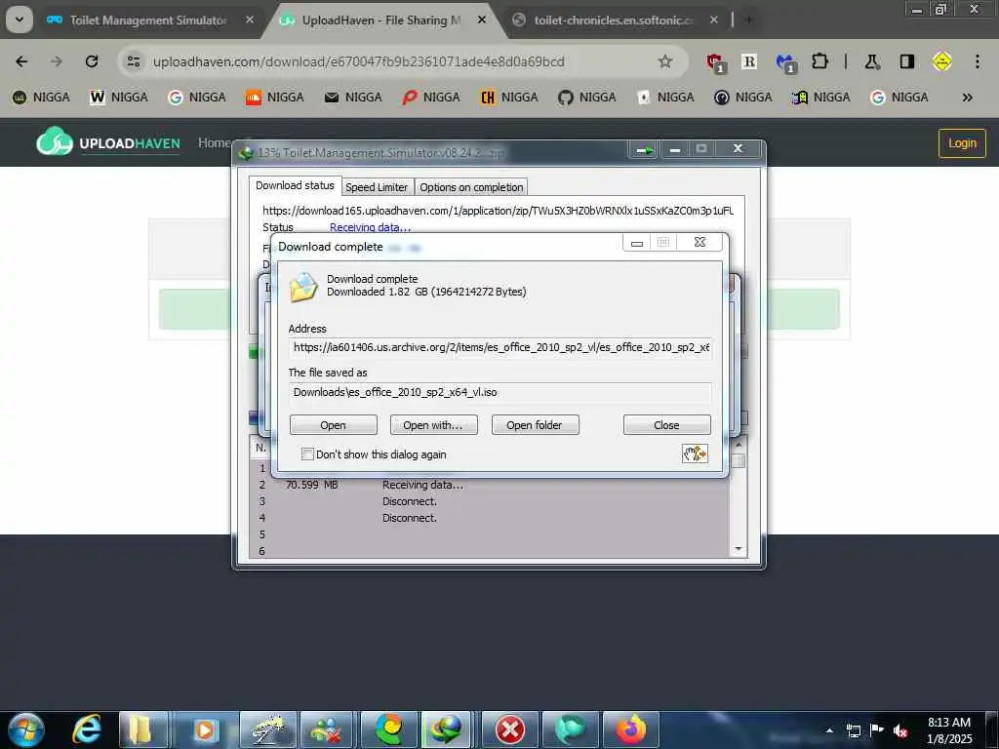Show hidden system tray icons
The height and width of the screenshot is (749, 999).
coord(829,730)
